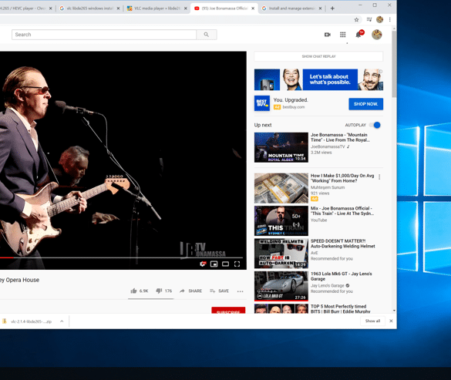Click the SHARE arrow button

pyautogui.click(x=190, y=291)
